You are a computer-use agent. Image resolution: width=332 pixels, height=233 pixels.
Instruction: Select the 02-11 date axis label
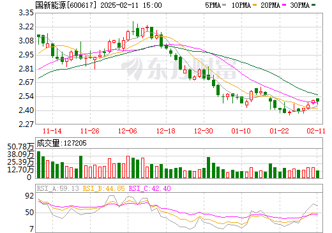click(316, 131)
